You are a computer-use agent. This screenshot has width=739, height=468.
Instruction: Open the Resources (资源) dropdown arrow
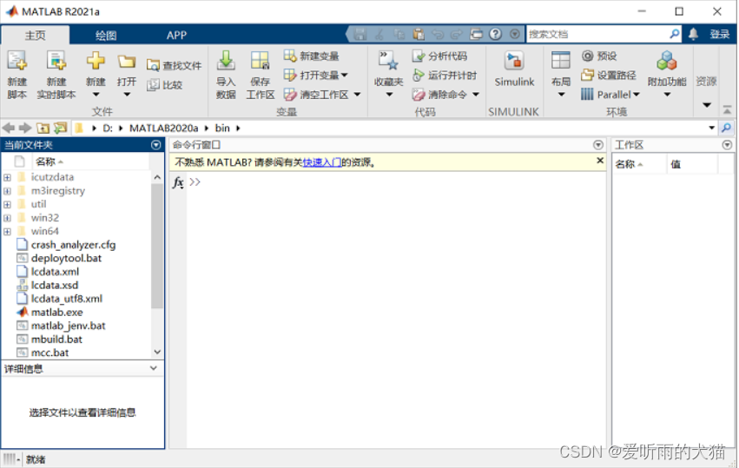click(x=707, y=105)
